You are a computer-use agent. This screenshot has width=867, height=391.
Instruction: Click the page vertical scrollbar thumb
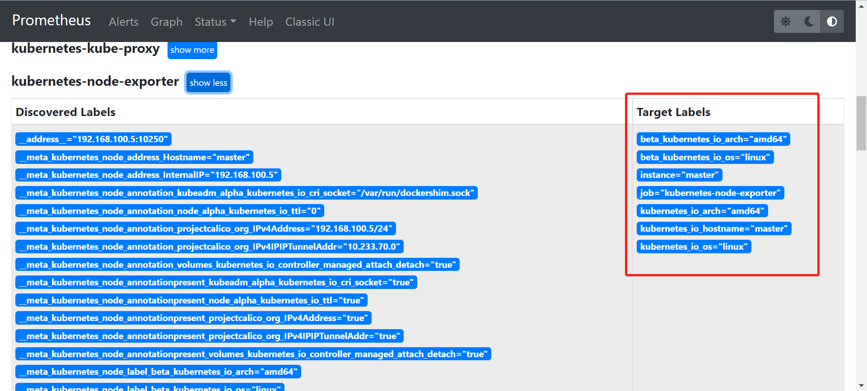(861, 123)
